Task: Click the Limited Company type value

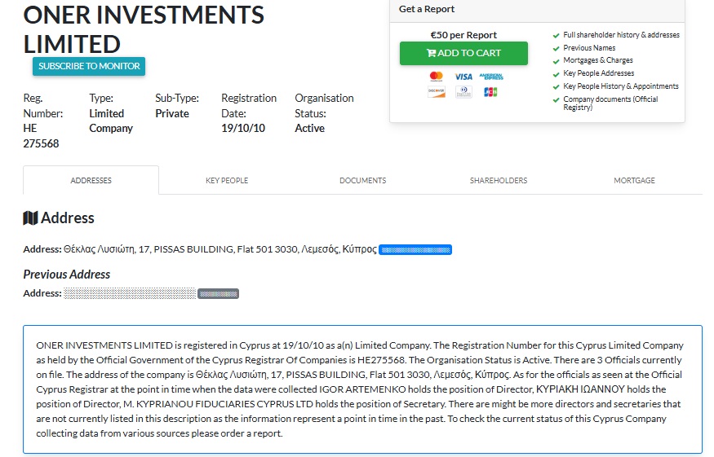Action: coord(111,121)
